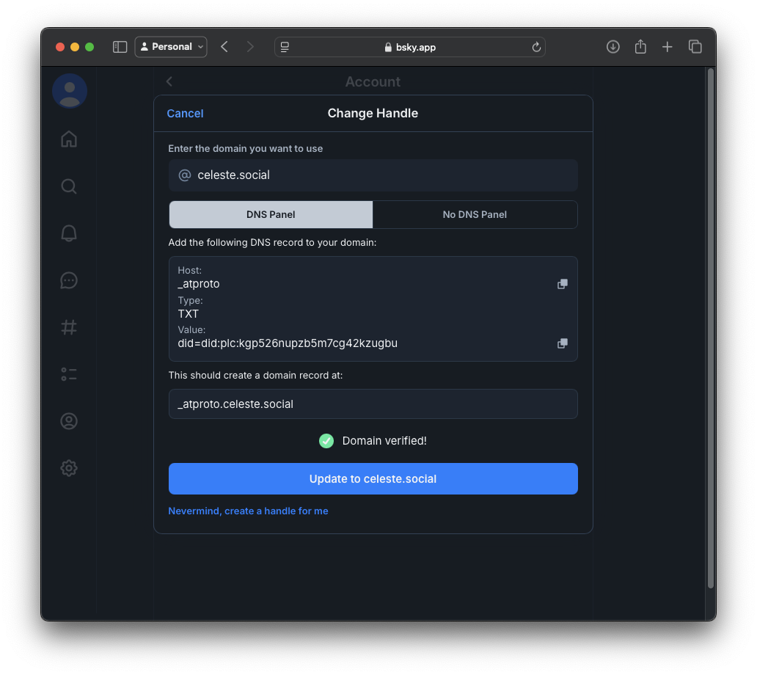Click the TXT type value

[189, 314]
